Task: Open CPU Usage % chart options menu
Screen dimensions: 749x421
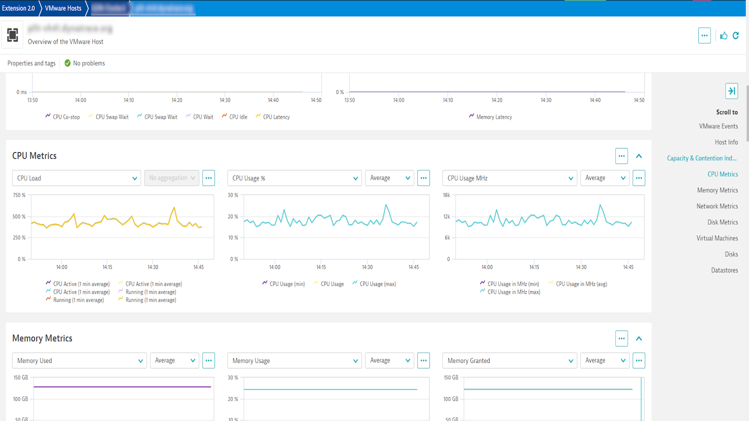Action: 424,178
